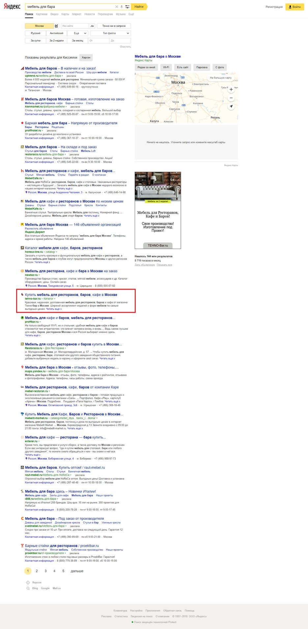This screenshot has height=629, width=308.
Task: Edit region with the pencil icon beside Москва
Action: point(56,26)
